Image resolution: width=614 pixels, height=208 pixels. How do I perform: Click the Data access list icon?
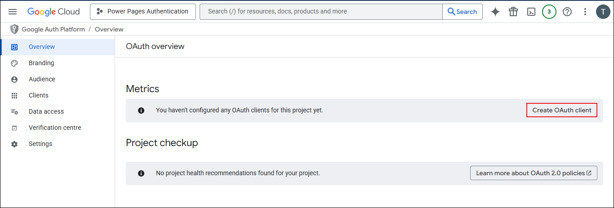pos(14,112)
